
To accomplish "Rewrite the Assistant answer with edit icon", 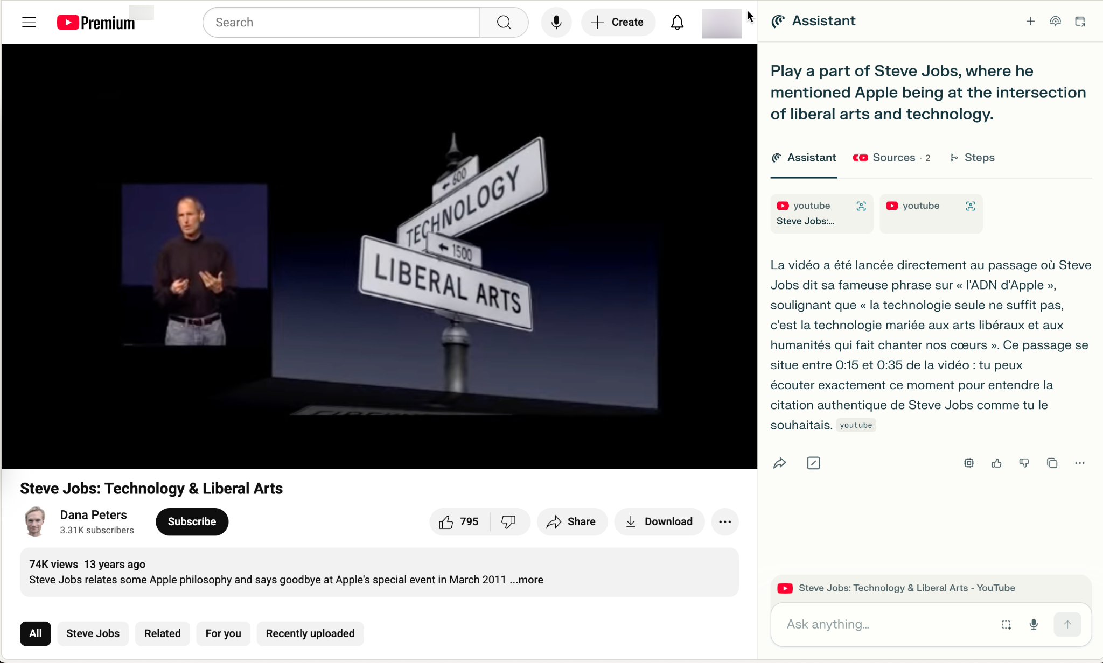I will point(813,463).
